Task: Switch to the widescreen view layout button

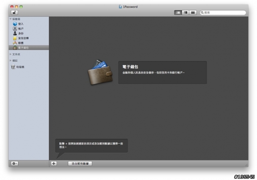Action: pos(193,12)
